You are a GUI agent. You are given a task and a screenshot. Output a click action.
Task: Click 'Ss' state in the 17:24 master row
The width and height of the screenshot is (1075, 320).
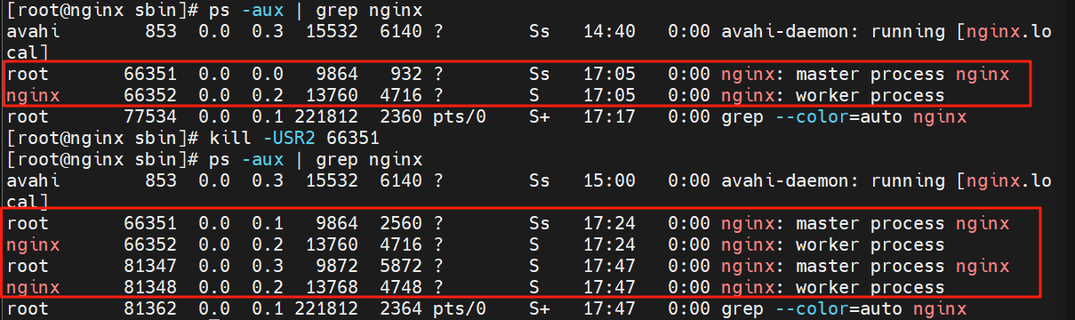[x=540, y=223]
